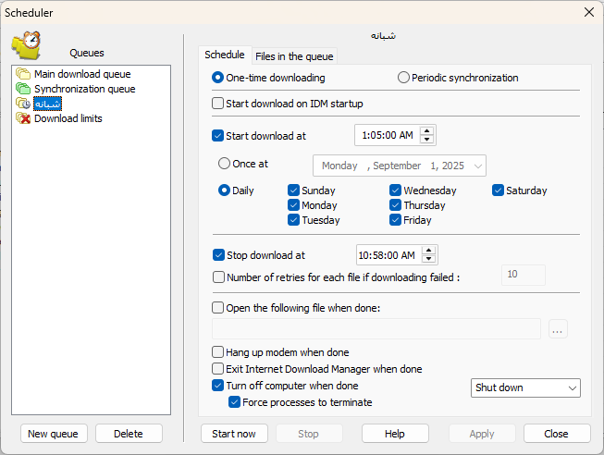
Task: Click the browse ... button
Action: [558, 329]
